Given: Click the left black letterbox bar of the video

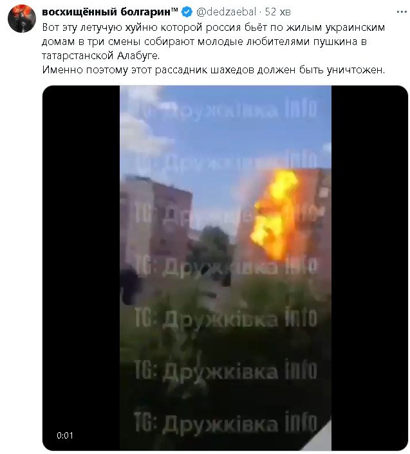Looking at the screenshot, I should [81, 268].
